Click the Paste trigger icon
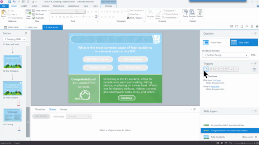The image size is (259, 145). (221, 69)
